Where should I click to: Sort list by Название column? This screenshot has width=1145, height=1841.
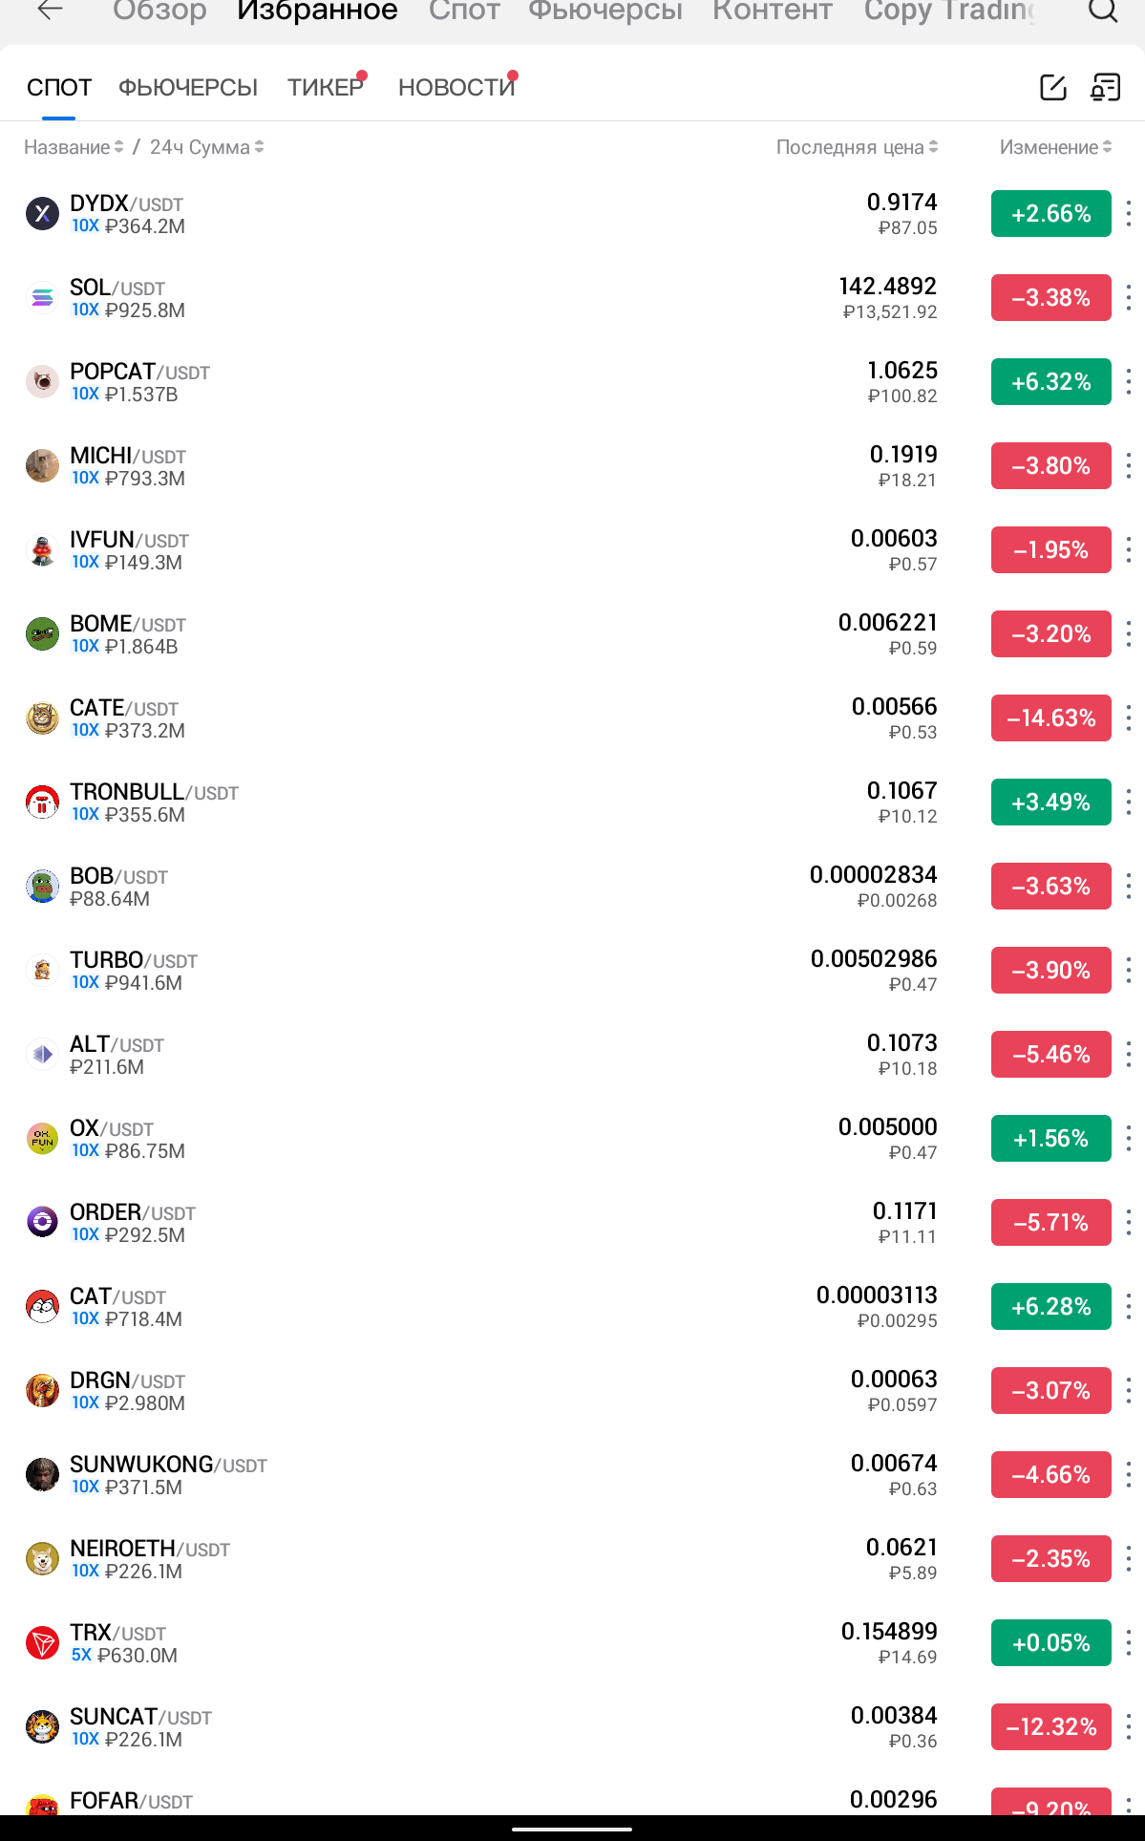(x=73, y=147)
